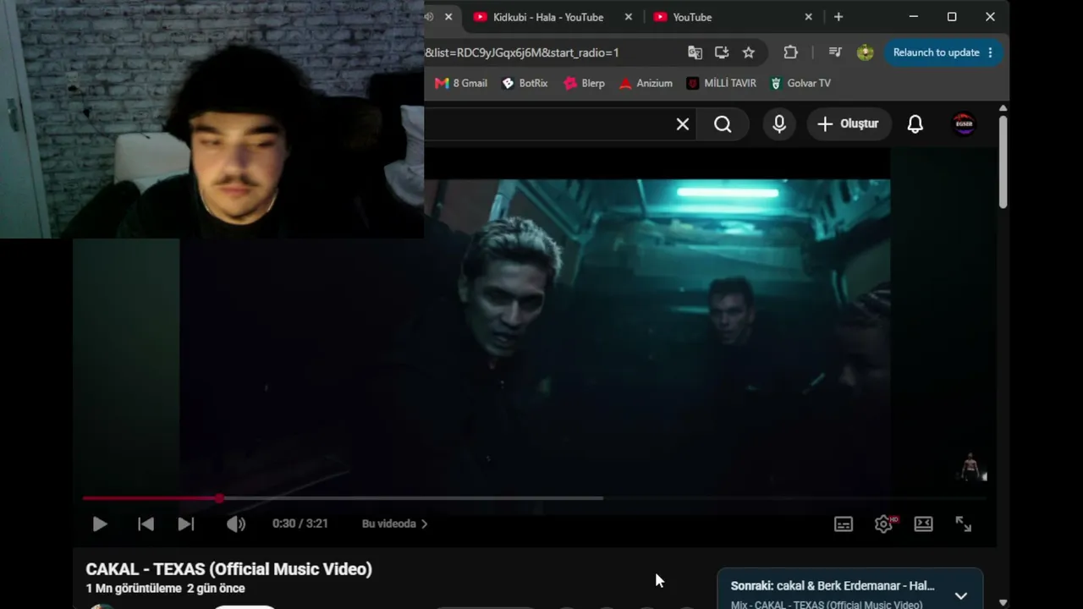Click 'Relaunch to update' button

pos(944,52)
